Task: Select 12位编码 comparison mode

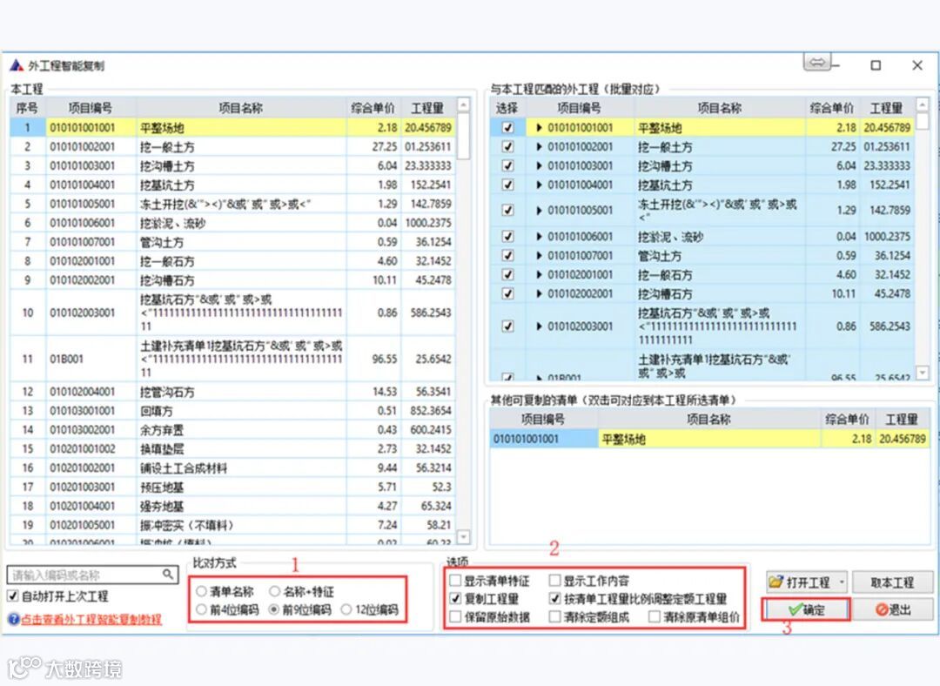Action: 346,610
